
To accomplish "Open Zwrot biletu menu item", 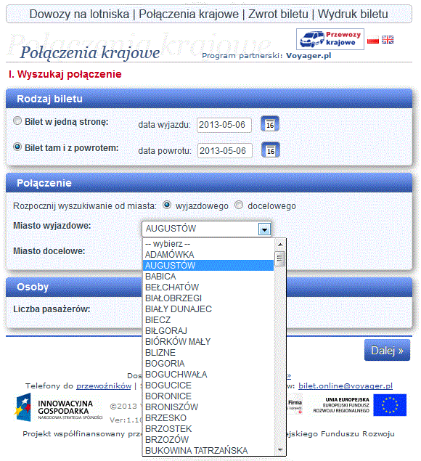I will click(x=278, y=14).
